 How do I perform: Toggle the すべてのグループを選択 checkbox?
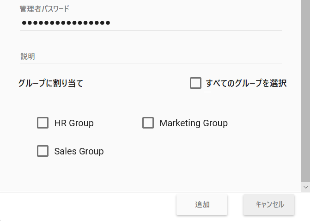point(195,83)
